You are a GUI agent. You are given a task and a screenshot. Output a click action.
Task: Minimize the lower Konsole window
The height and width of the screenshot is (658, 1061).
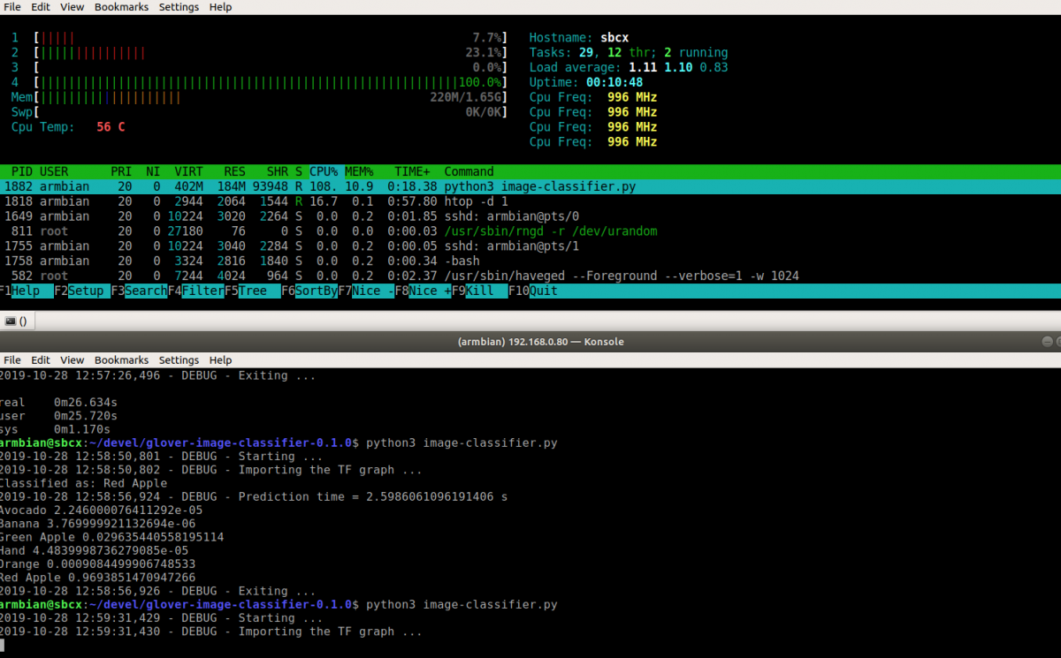tap(1047, 341)
